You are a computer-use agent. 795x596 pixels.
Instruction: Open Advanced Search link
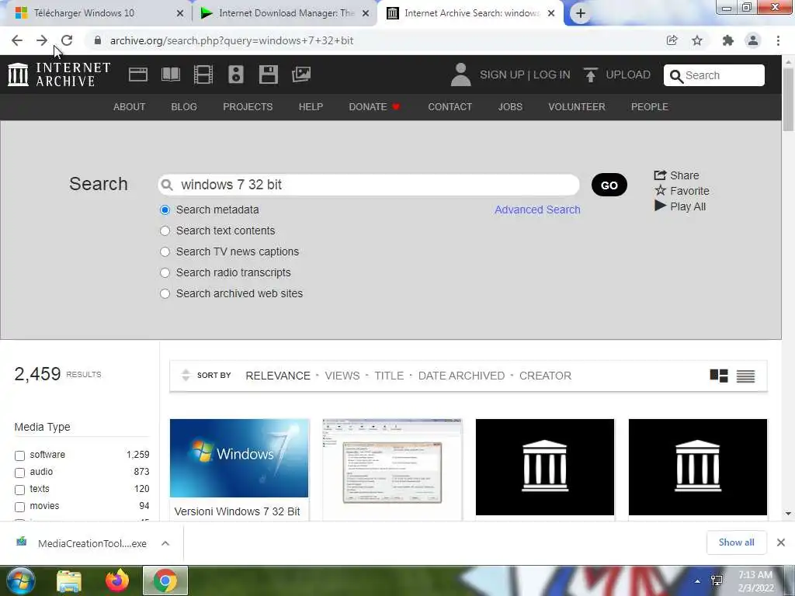point(537,210)
